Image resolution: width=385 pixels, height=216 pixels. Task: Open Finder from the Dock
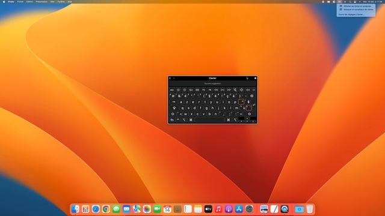point(75,209)
